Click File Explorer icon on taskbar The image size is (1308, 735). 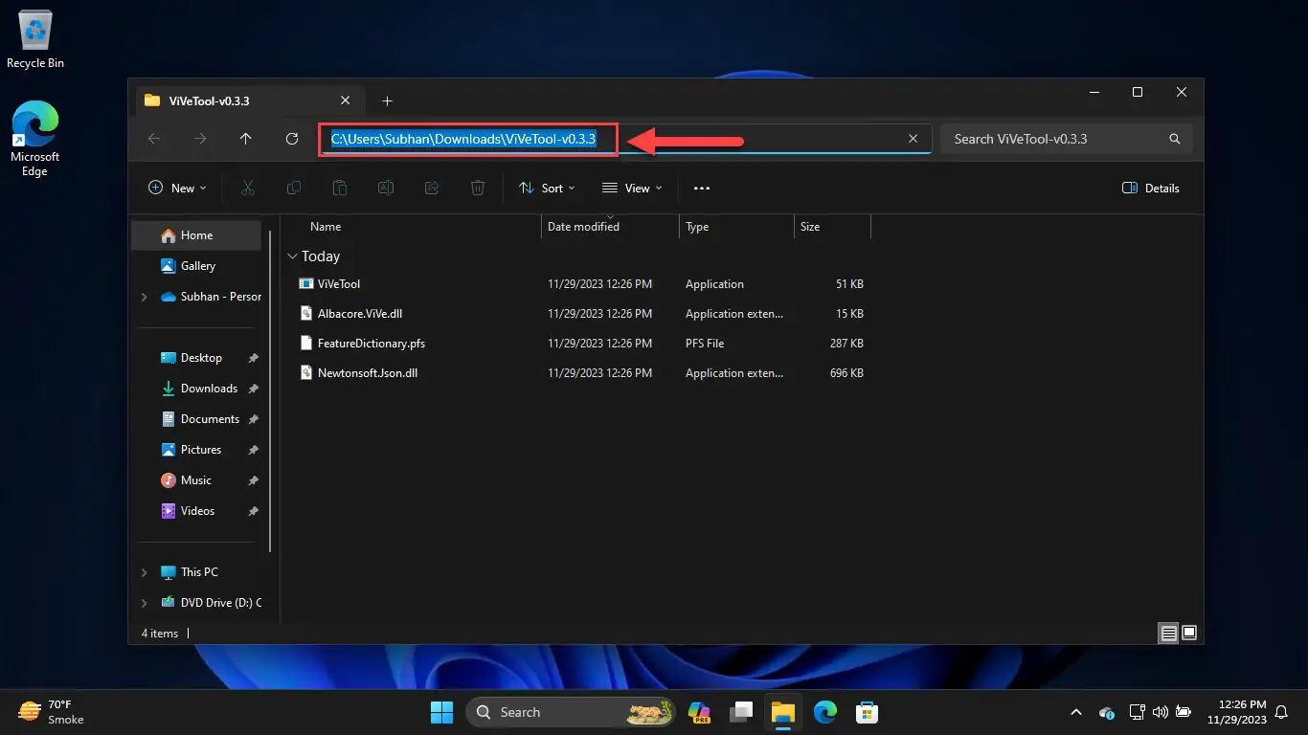783,712
